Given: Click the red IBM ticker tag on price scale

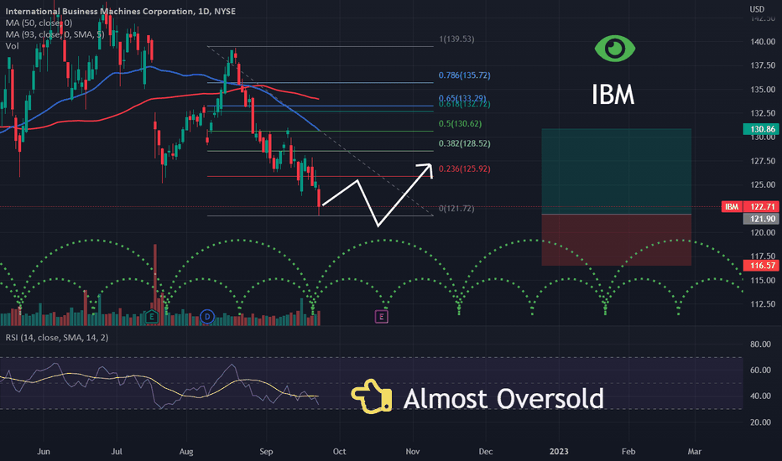Looking at the screenshot, I should pos(732,206).
